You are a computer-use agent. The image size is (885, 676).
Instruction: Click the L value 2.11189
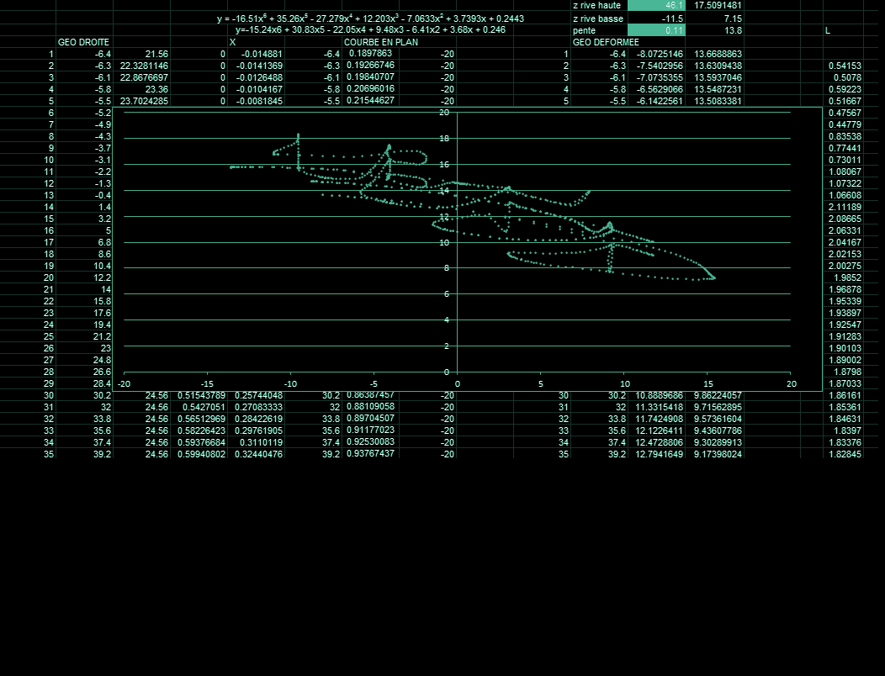[843, 207]
